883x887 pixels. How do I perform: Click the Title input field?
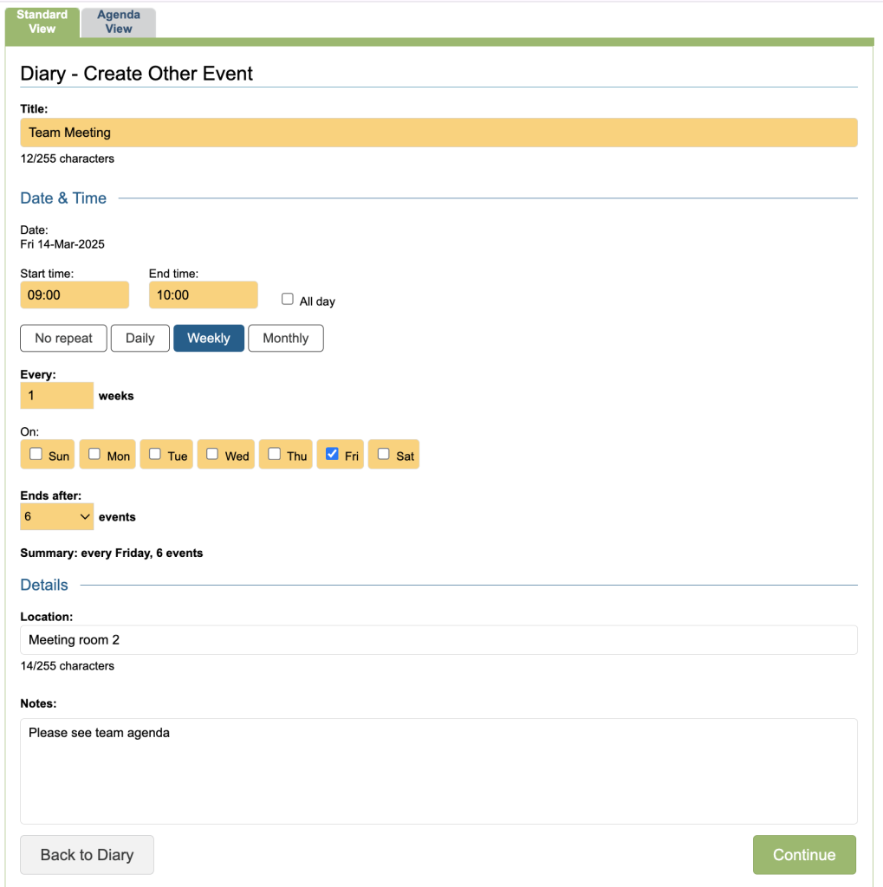438,133
